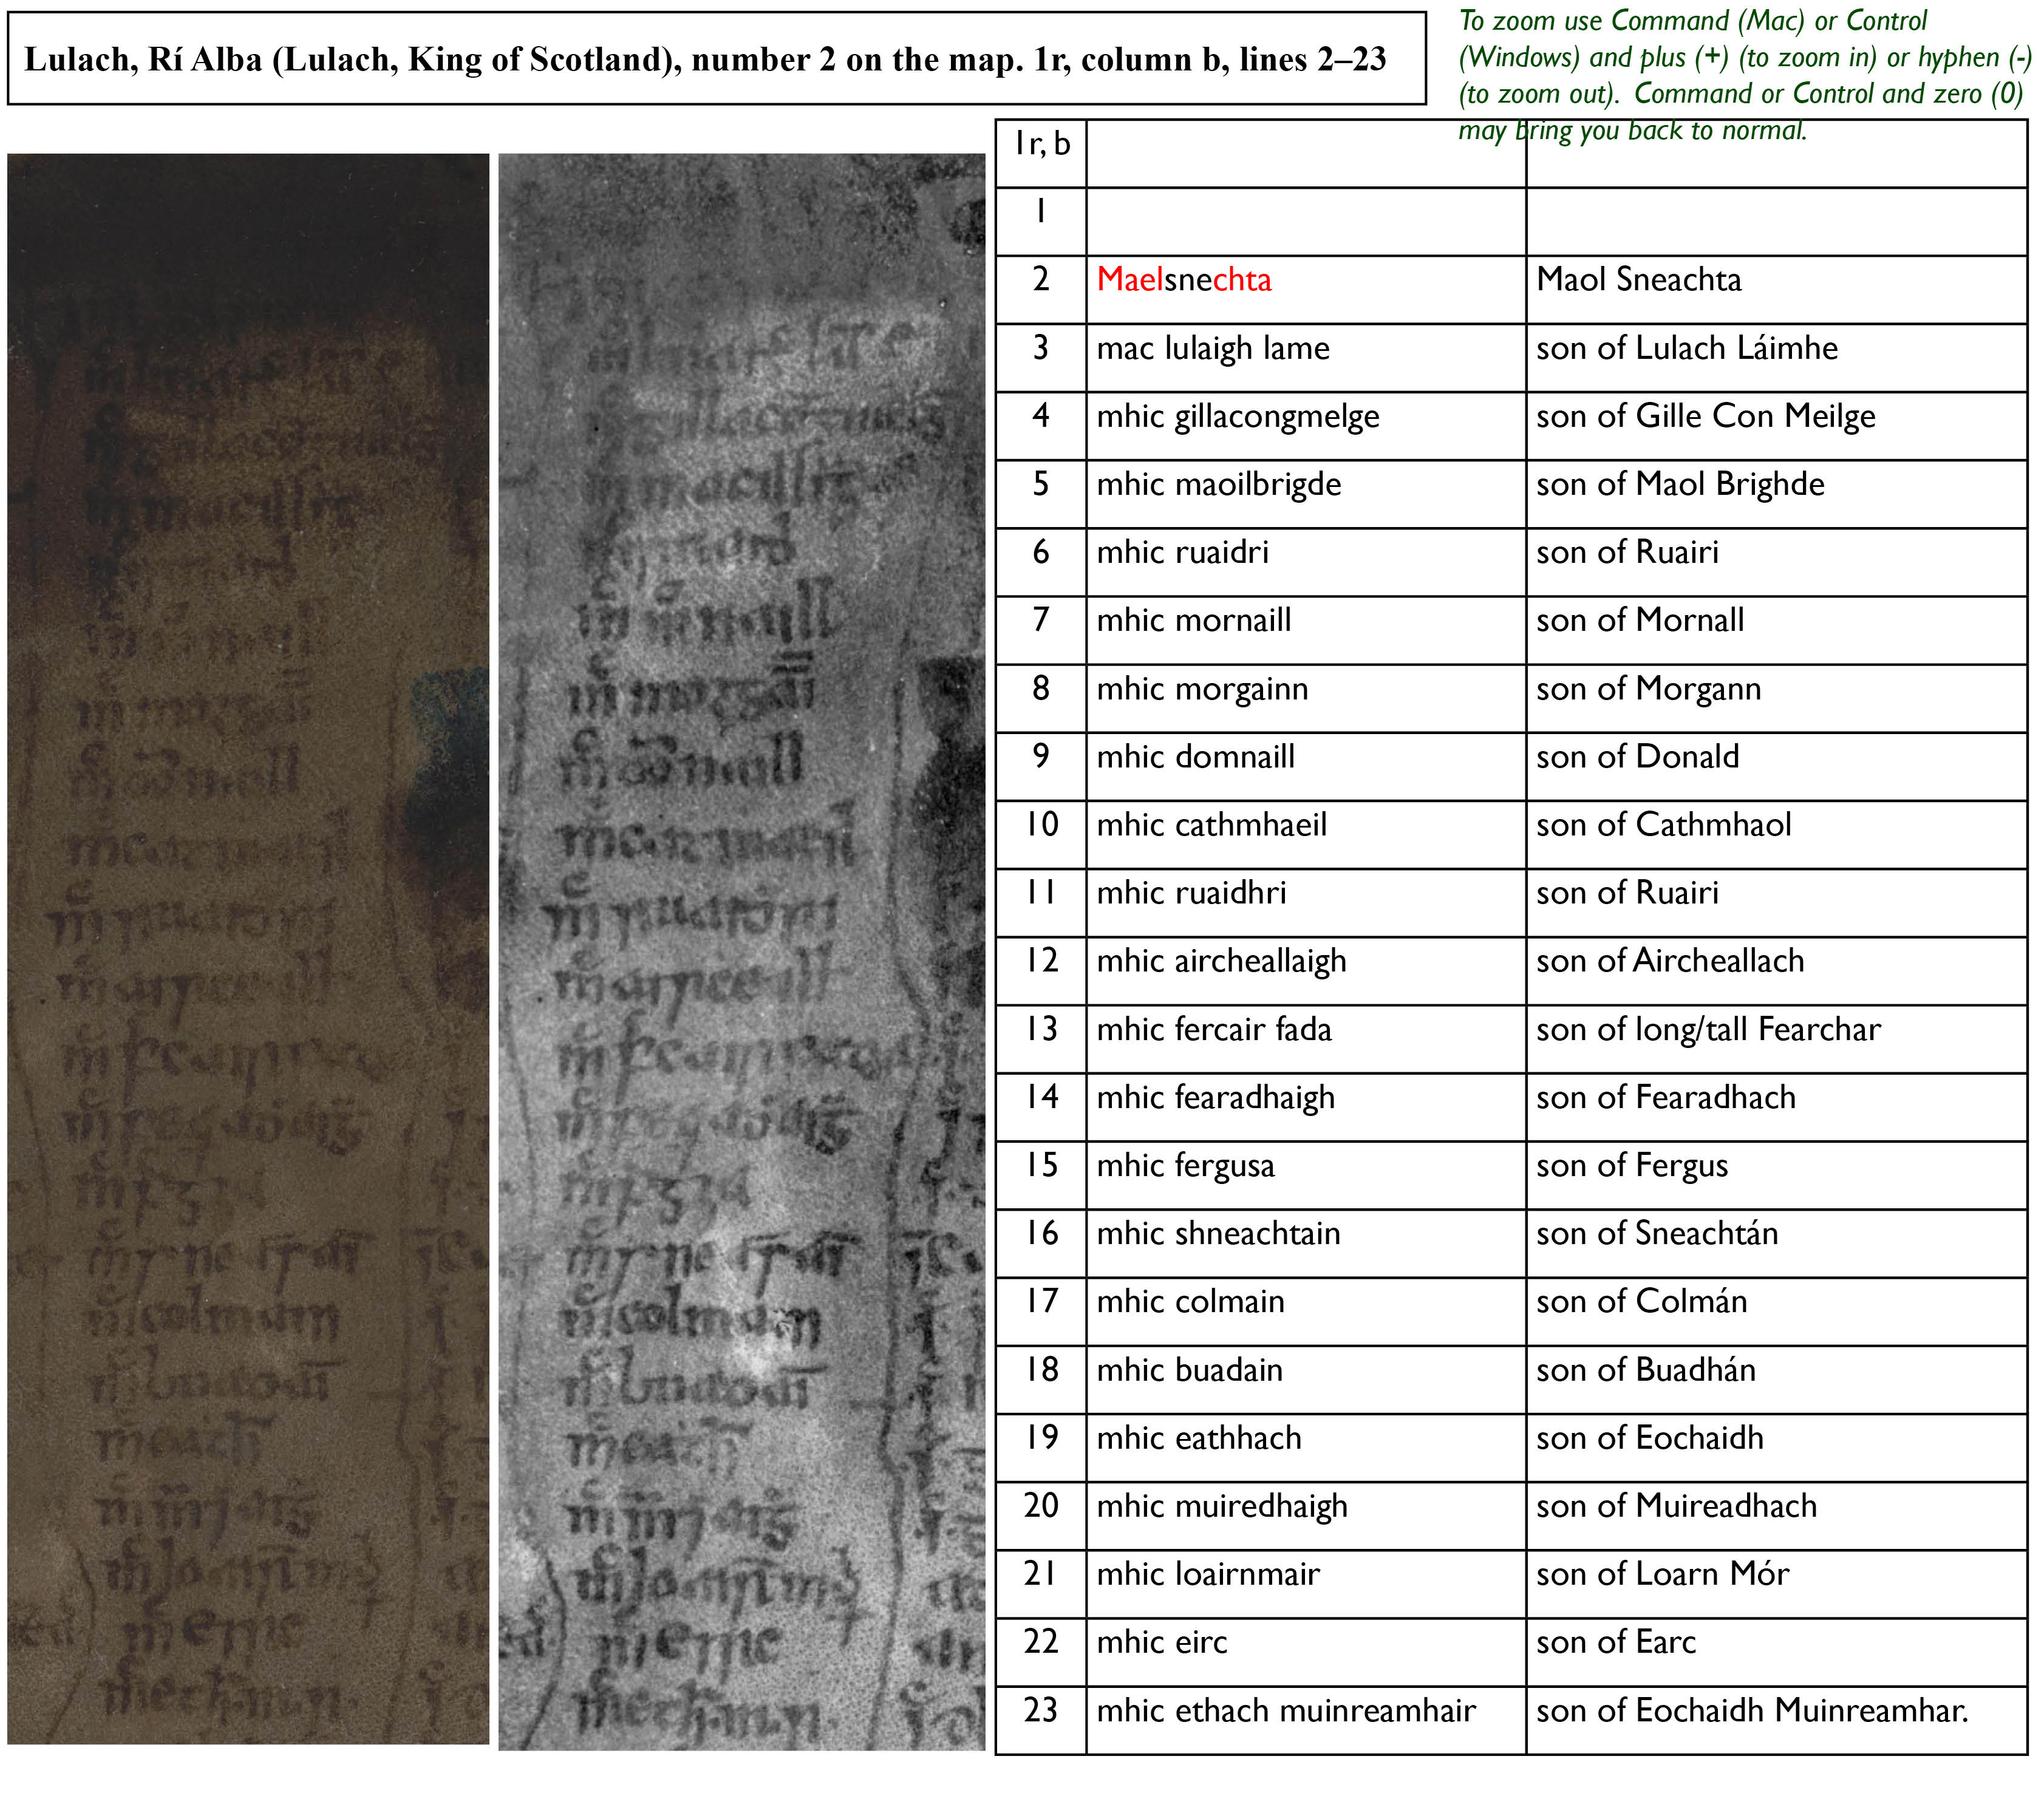Click 'mhic eathhach' cell
The height and width of the screenshot is (1793, 2044).
point(1306,1448)
